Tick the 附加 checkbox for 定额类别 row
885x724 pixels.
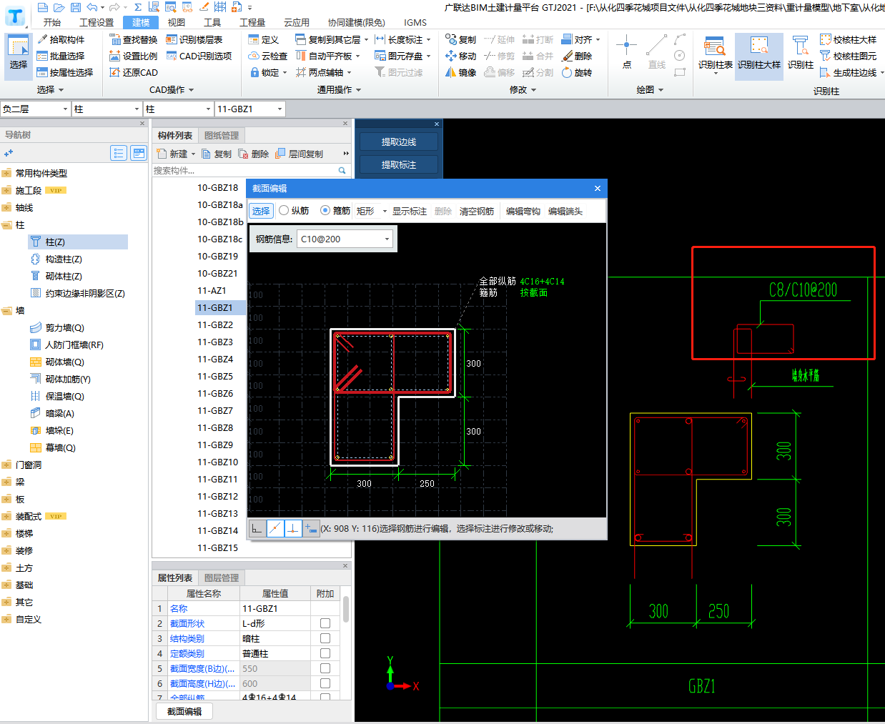[325, 653]
